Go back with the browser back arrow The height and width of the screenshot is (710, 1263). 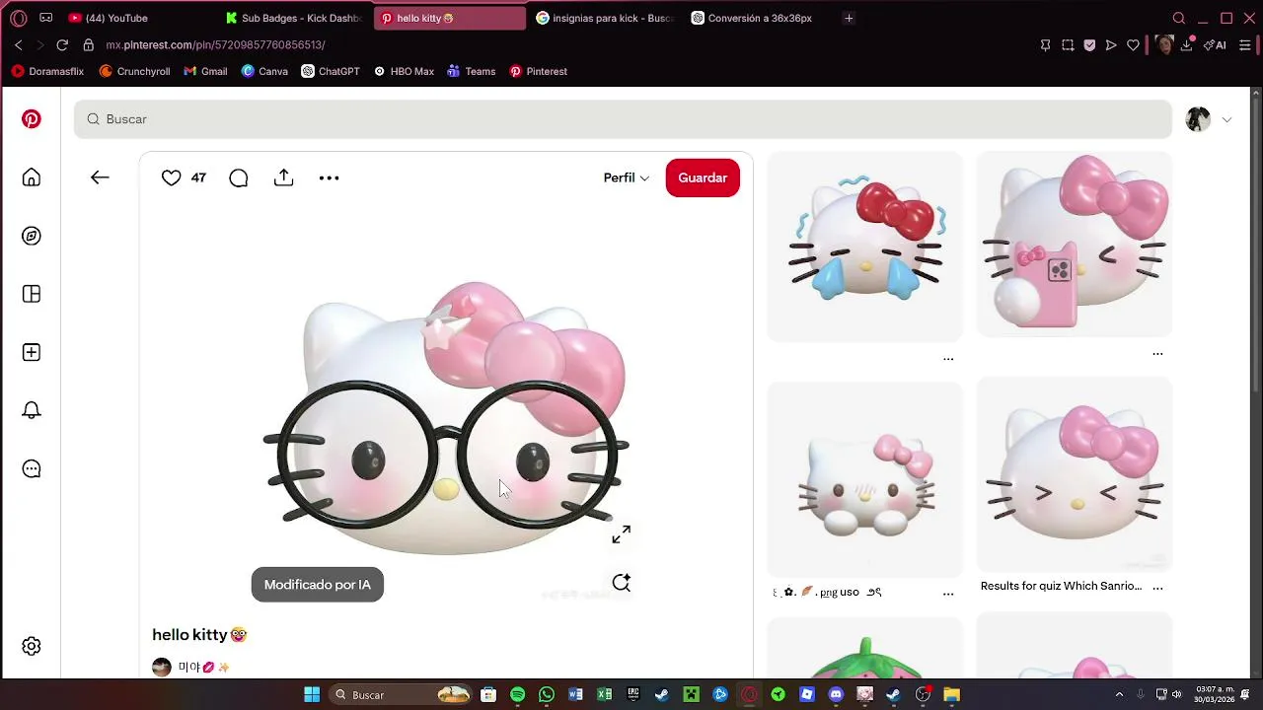pyautogui.click(x=18, y=44)
